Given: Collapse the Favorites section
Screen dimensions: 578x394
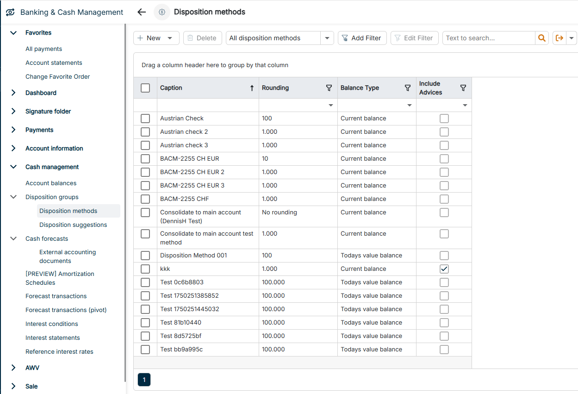Looking at the screenshot, I should pyautogui.click(x=13, y=33).
